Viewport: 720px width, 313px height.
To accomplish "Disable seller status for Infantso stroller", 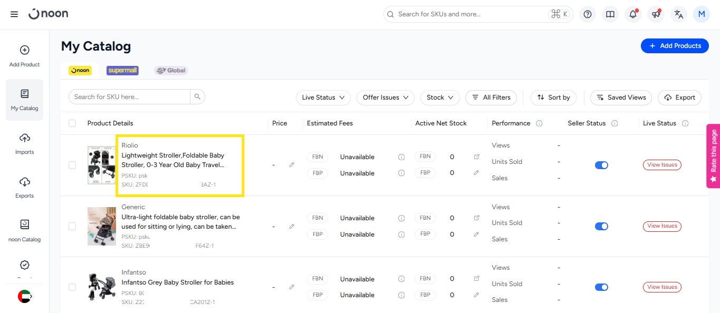I will tap(601, 287).
